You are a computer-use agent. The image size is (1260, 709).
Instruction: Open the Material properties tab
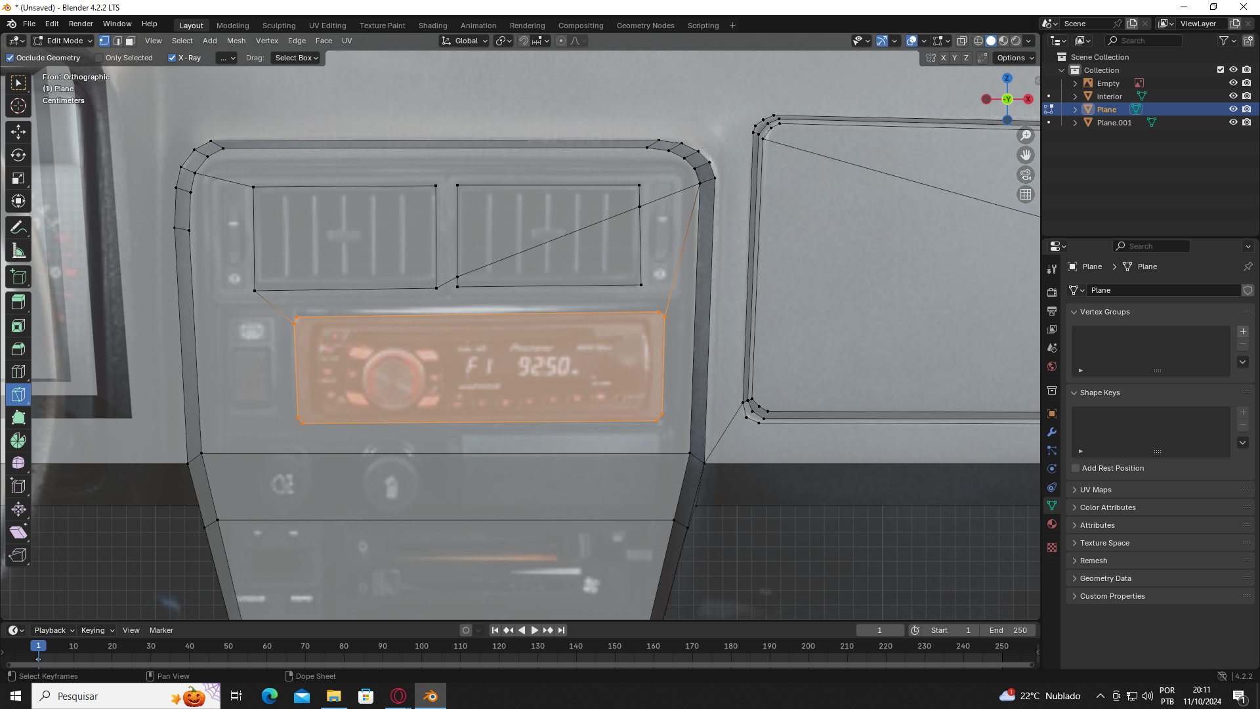click(1052, 524)
